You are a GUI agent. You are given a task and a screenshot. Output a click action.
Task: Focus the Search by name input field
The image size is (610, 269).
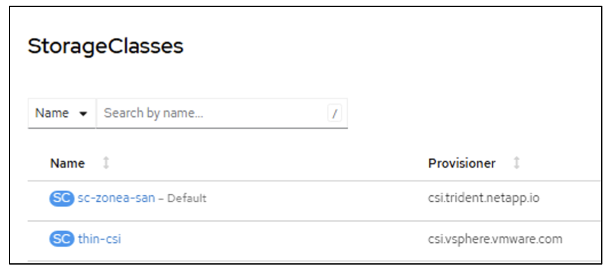pos(215,114)
